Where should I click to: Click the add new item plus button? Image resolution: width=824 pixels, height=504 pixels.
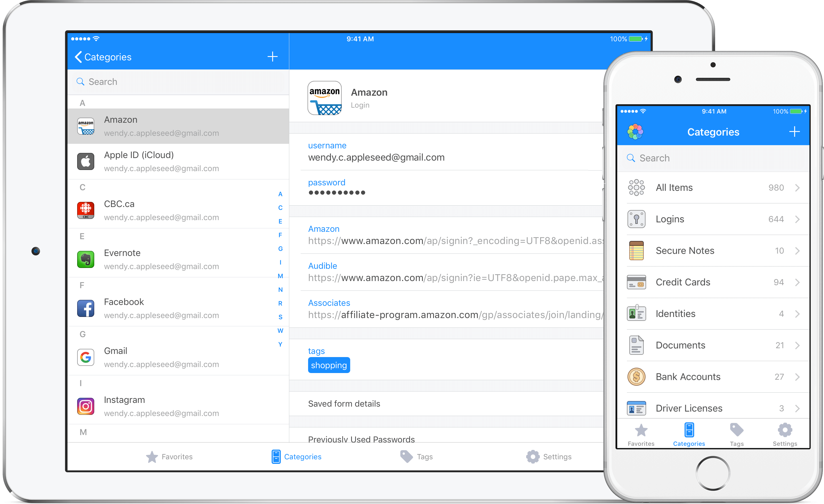(x=272, y=57)
